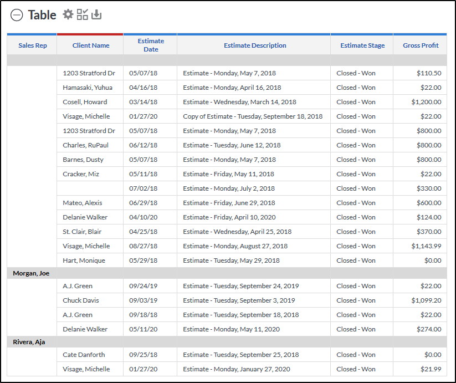Open table settings gear
Viewport: 456px width, 383px height.
tap(68, 14)
